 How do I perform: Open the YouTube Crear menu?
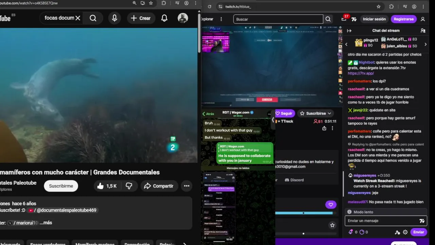coord(141,18)
